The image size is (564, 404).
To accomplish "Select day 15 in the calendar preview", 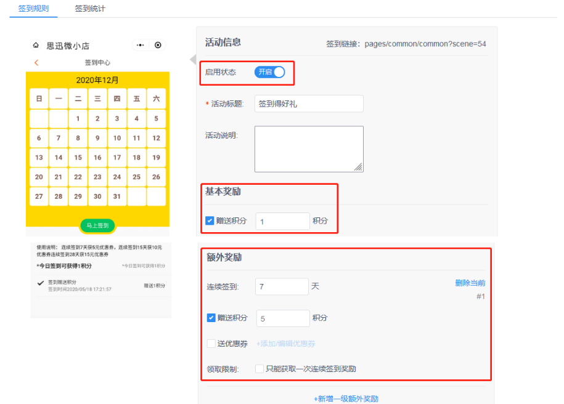I will click(x=78, y=158).
